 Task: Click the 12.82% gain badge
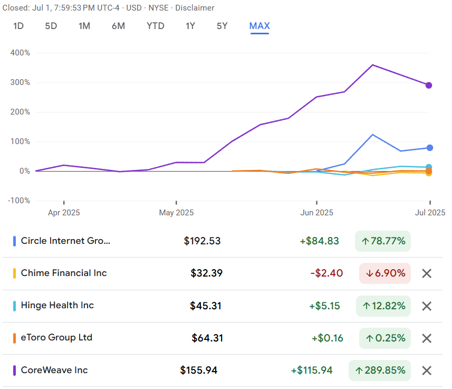click(x=383, y=306)
